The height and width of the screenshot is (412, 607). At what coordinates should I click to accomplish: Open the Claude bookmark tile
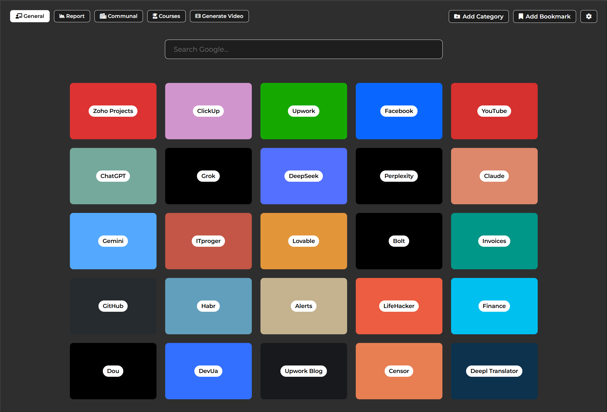494,176
